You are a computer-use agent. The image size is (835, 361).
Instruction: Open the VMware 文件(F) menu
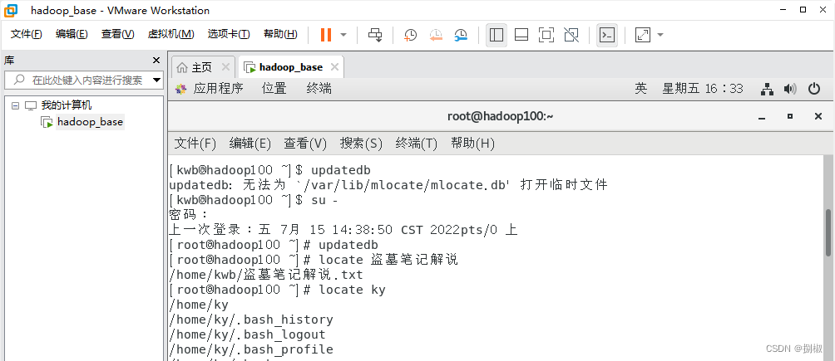point(27,34)
